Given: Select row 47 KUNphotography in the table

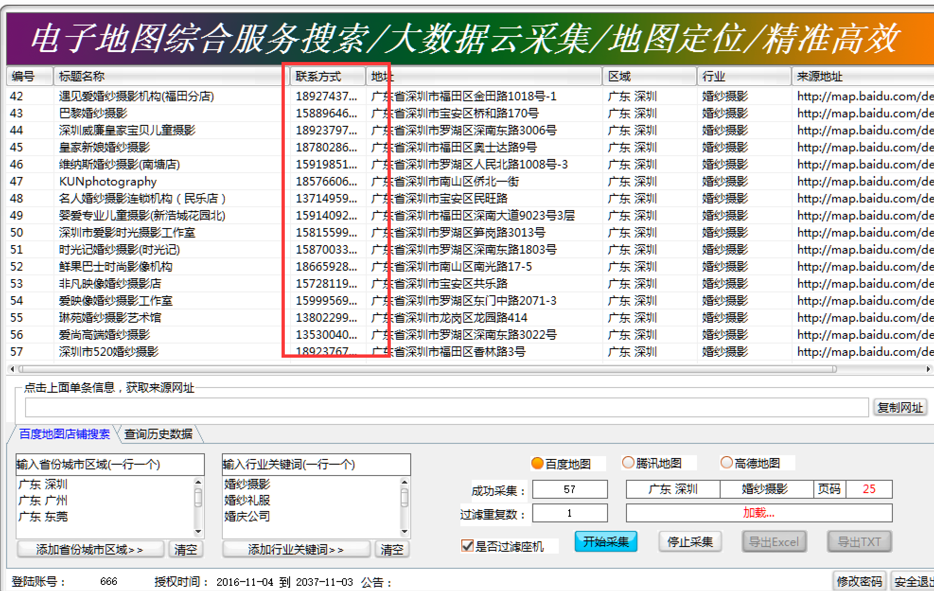Looking at the screenshot, I should tap(108, 181).
